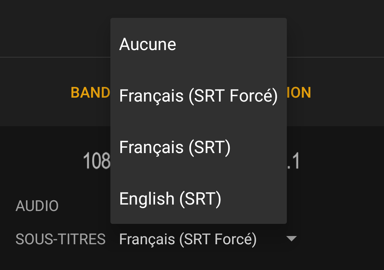Enable non-forced French SRT subtitles
Image resolution: width=384 pixels, height=270 pixels.
tap(175, 147)
